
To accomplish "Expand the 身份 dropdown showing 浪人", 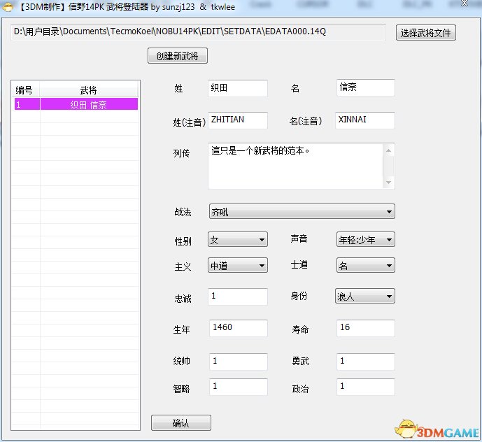I will tap(364, 296).
